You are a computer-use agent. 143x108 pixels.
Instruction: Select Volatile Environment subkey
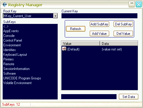click(30, 83)
